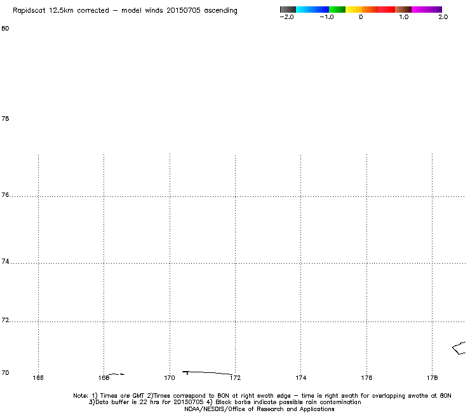Click the NOAA/NESDIS Office of Research credit
This screenshot has width=470, height=413.
[259, 409]
